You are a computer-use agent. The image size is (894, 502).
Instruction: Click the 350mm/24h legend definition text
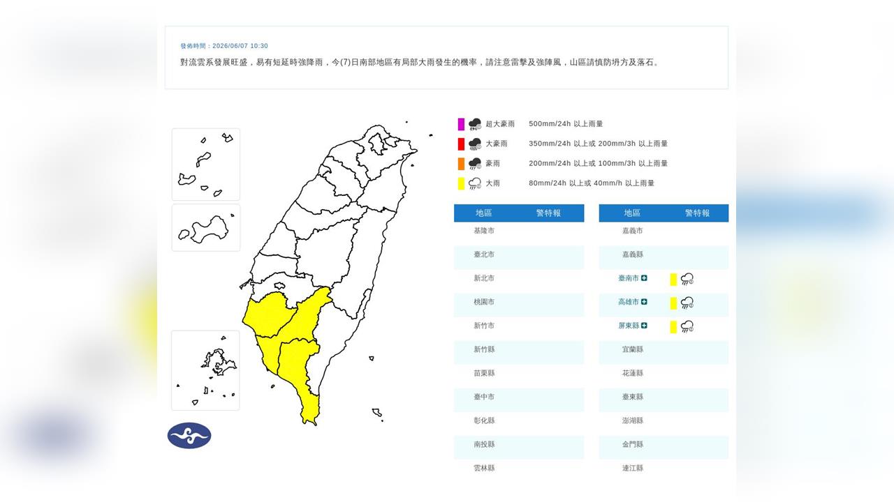[x=598, y=144]
